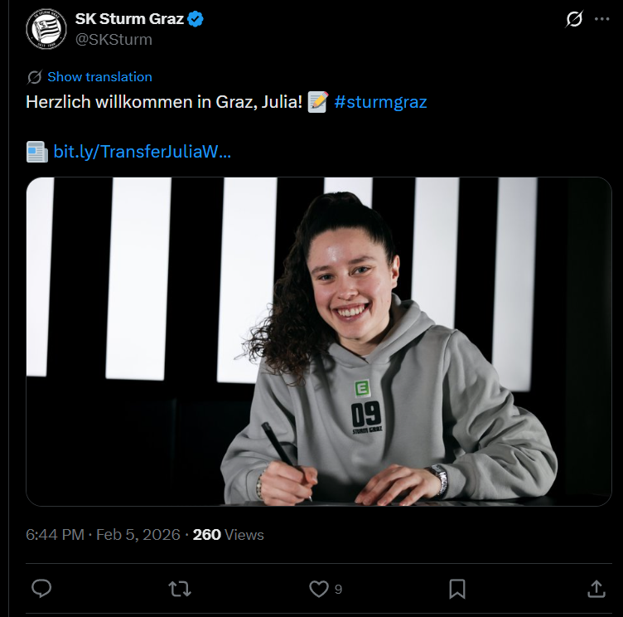Reply to the tweet via comment icon
Screen dimensions: 623x617
[x=41, y=588]
